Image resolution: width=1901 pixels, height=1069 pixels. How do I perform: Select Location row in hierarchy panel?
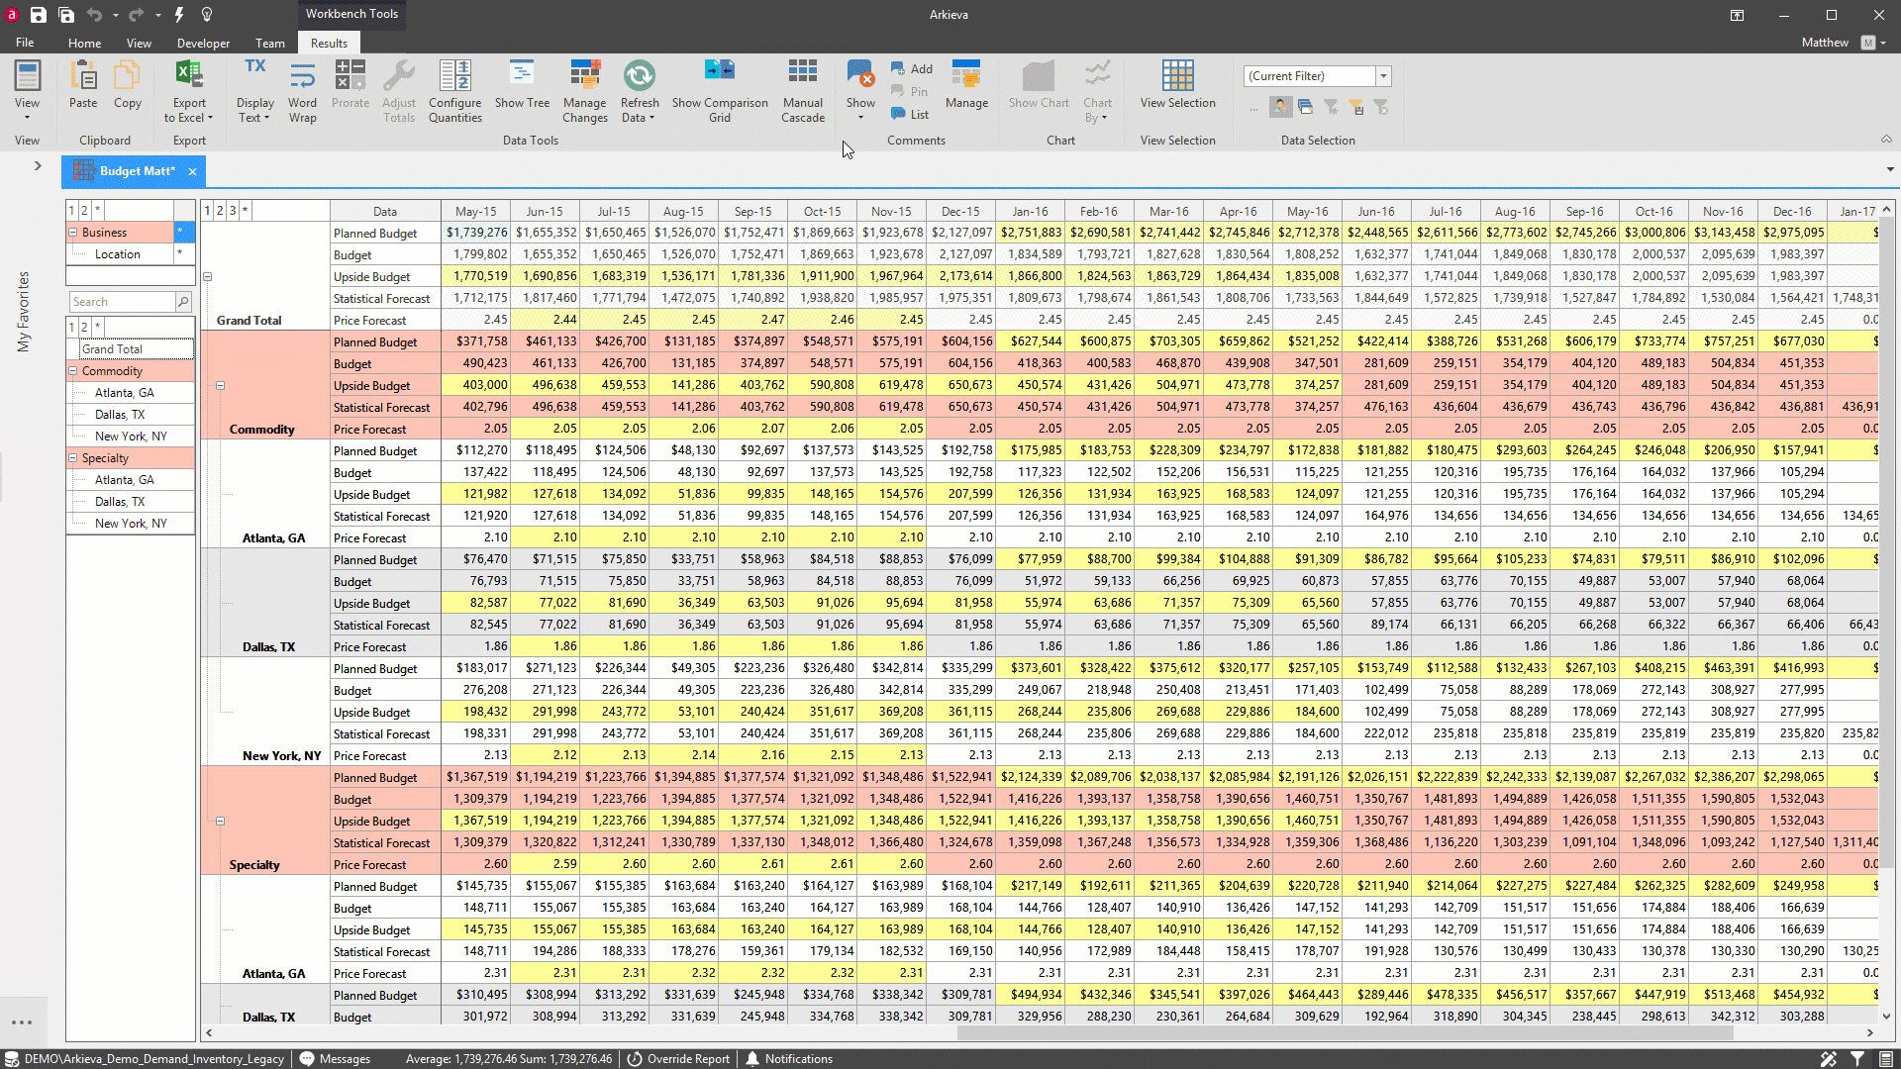tap(118, 254)
